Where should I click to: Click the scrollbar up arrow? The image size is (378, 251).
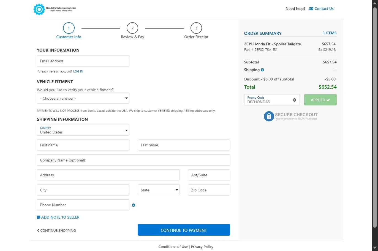click(x=375, y=3)
